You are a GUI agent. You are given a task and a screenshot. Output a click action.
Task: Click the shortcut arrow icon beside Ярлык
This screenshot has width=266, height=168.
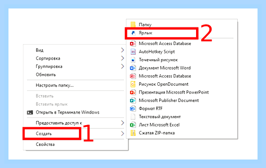click(133, 33)
